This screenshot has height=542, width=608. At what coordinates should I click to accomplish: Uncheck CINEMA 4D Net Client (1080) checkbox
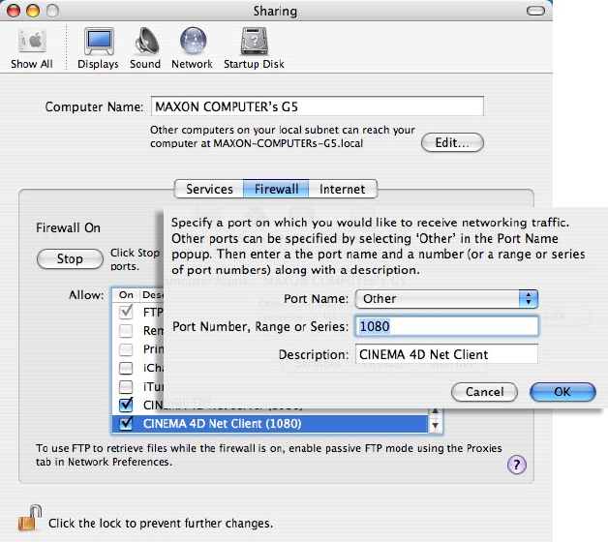[x=126, y=423]
